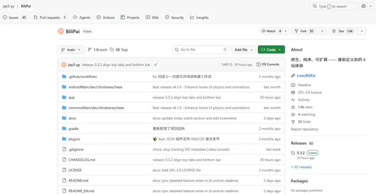Click folder icon of the plugins row
The image size is (376, 195).
64,139
